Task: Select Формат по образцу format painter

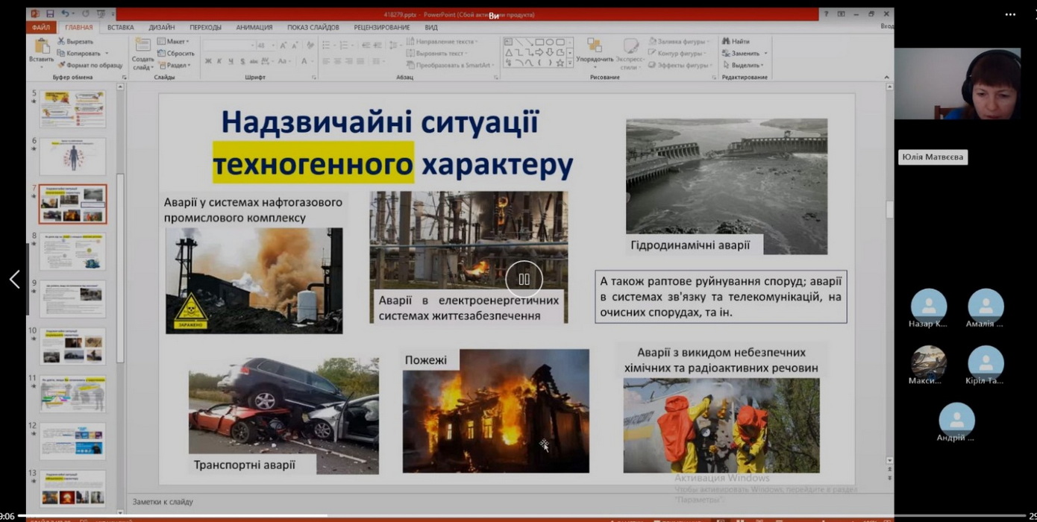Action: (x=90, y=65)
